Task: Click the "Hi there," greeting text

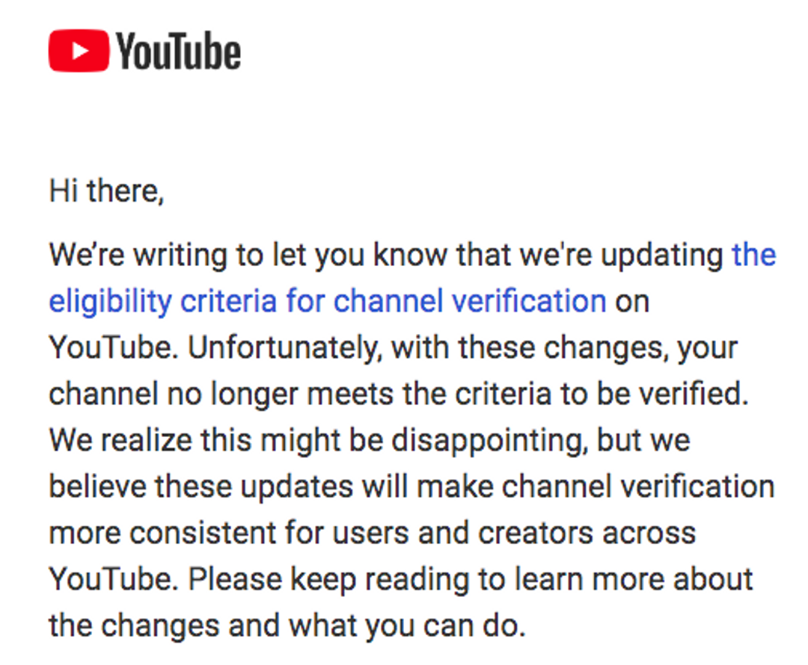Action: click(106, 192)
